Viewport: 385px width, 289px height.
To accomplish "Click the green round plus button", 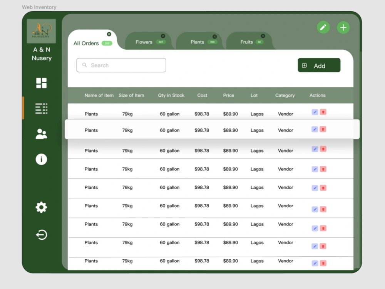I will (343, 27).
